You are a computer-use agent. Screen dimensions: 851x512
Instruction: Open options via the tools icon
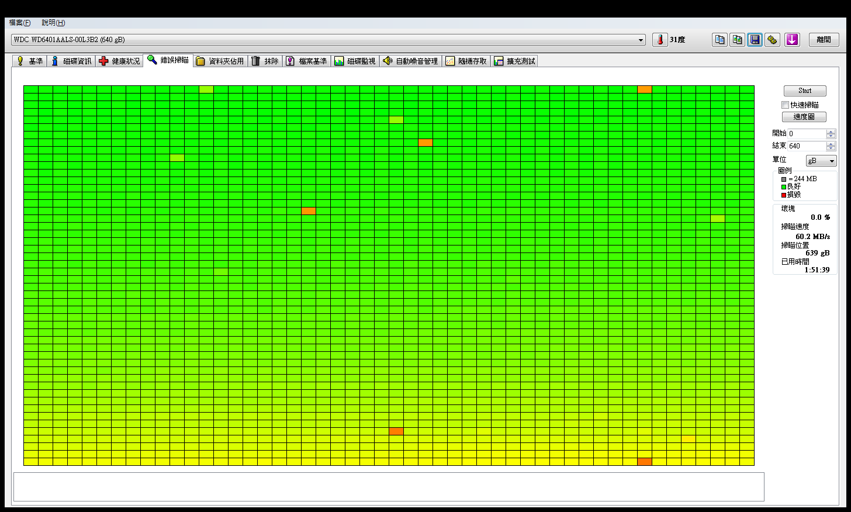click(773, 40)
